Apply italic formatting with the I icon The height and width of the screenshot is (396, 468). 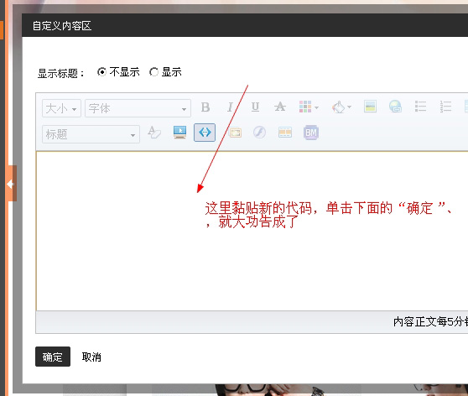tap(230, 107)
